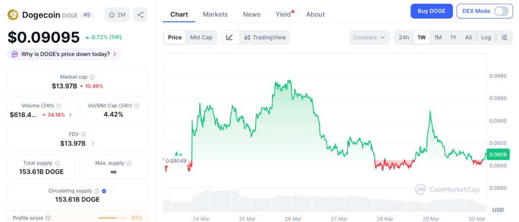This screenshot has width=519, height=222.
Task: Expand Volume (24h) details chevron
Action: (x=70, y=115)
